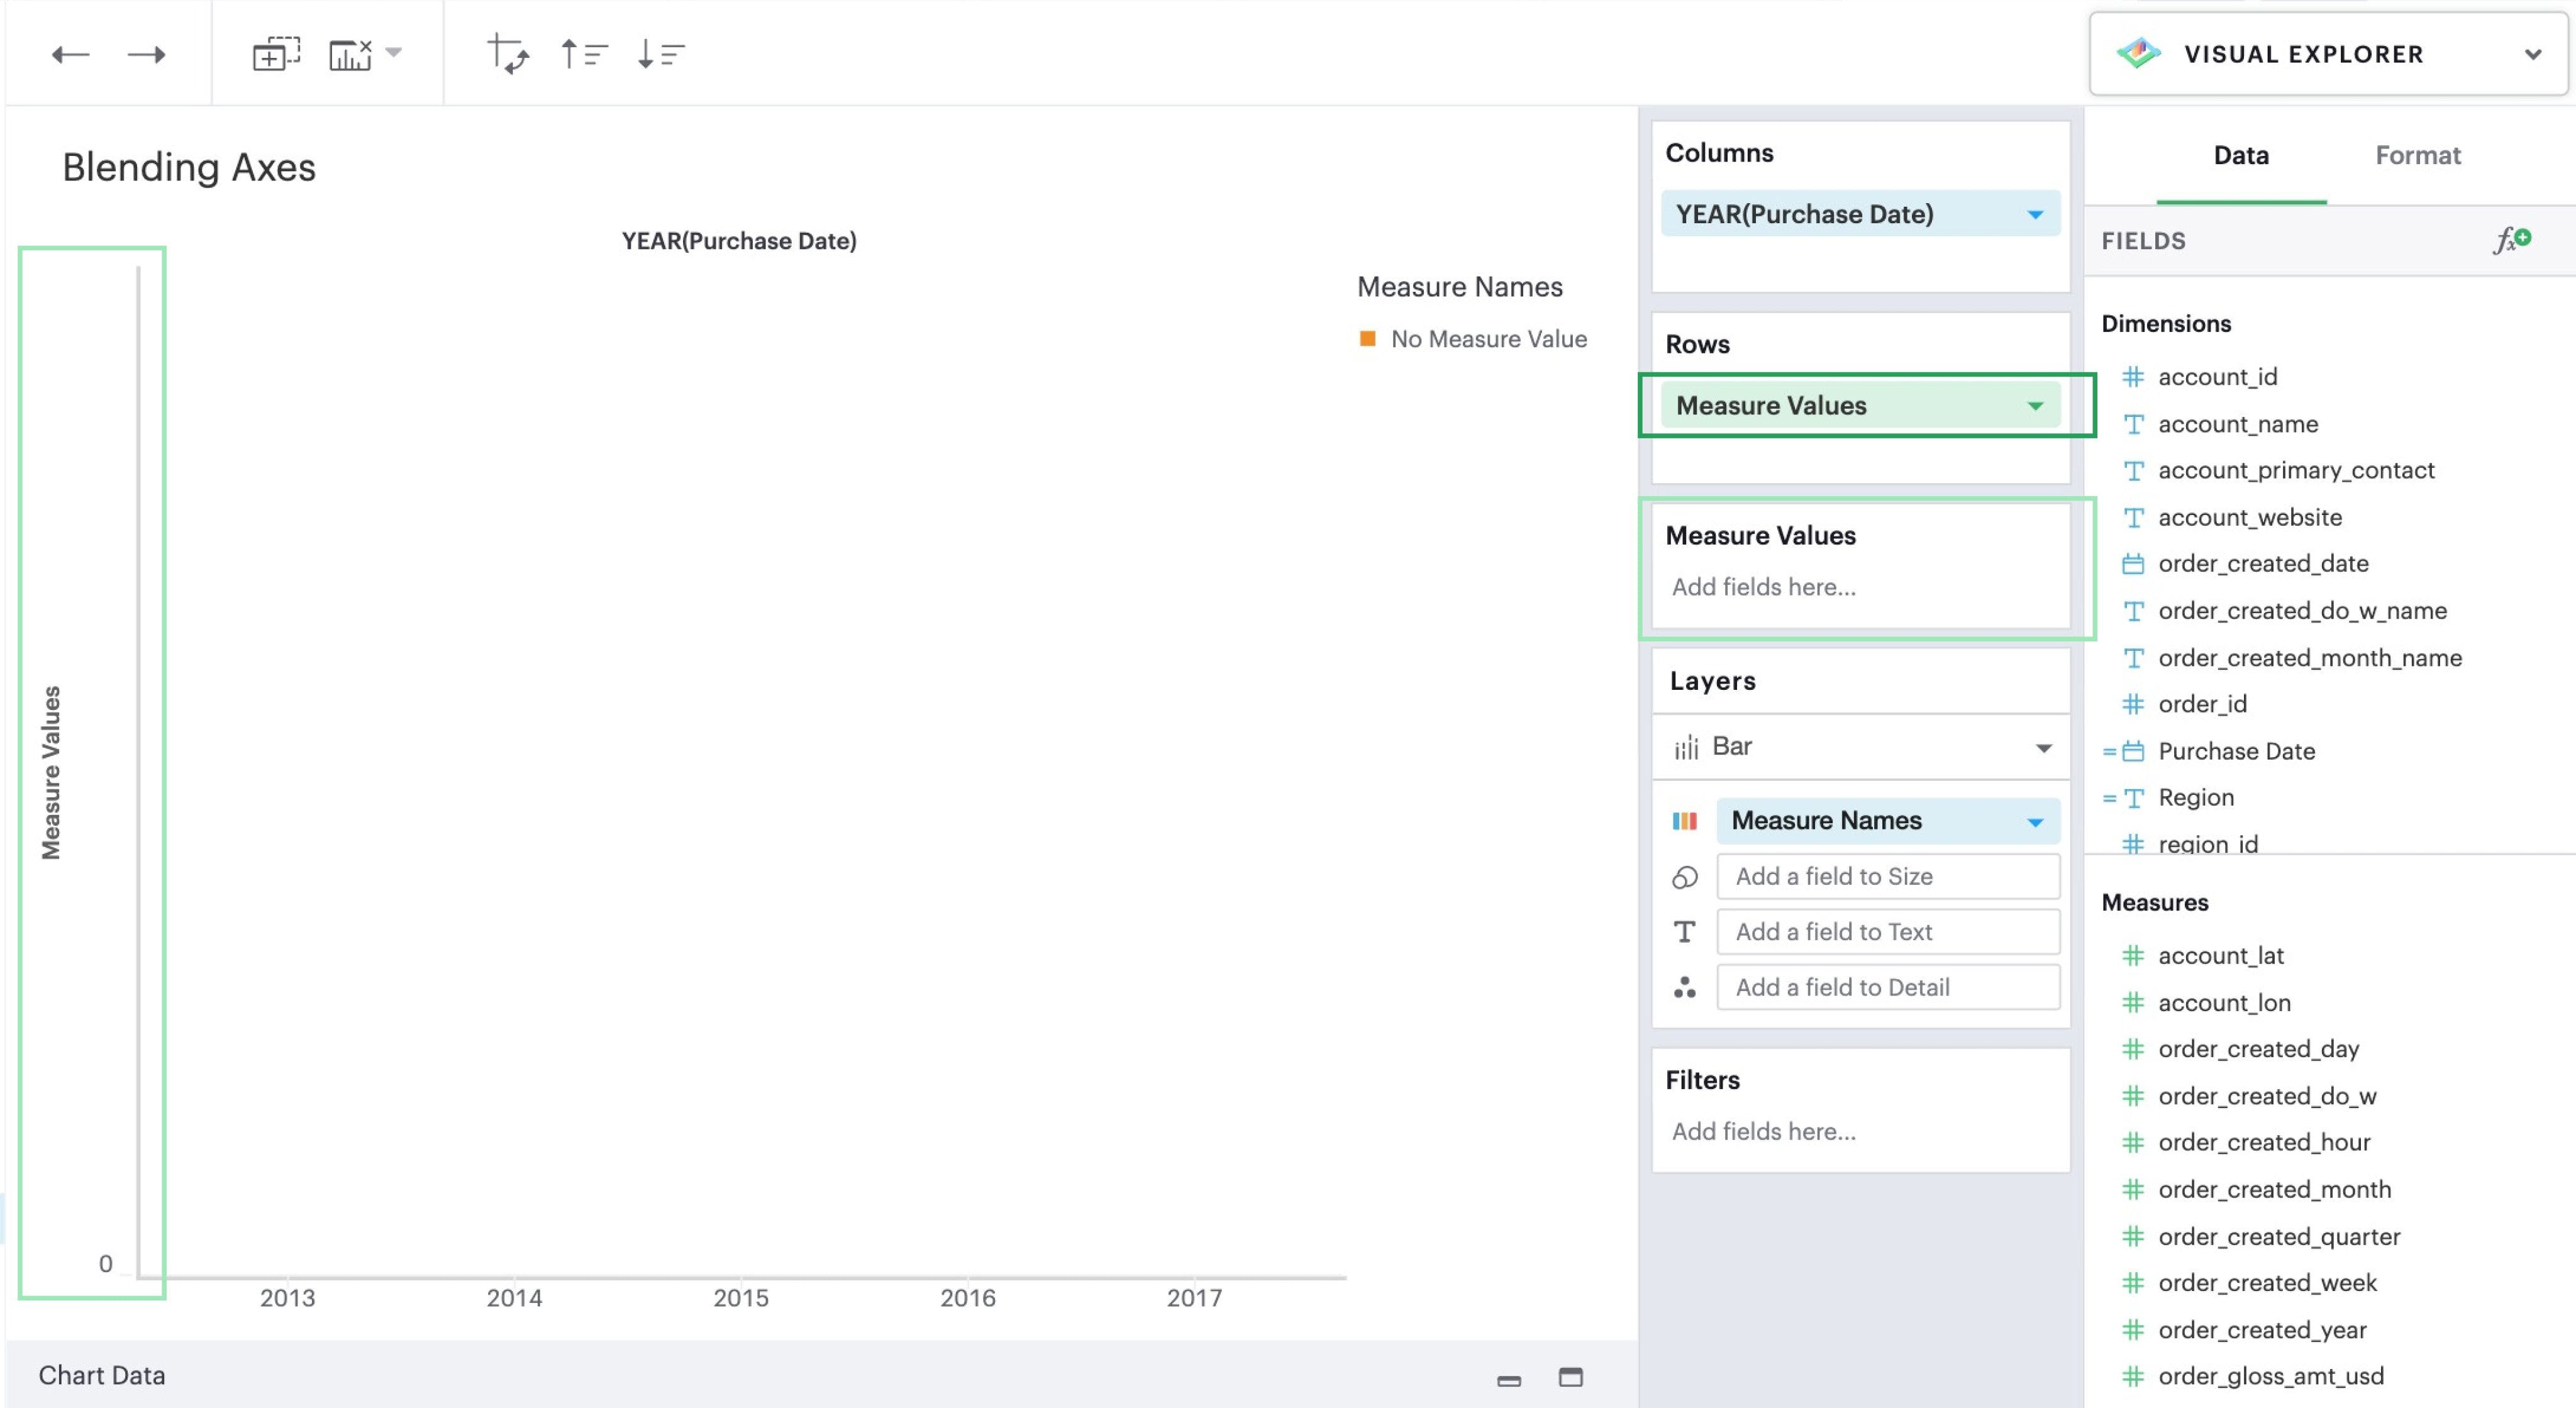Image resolution: width=2576 pixels, height=1408 pixels.
Task: Sort ascending using toolbar icon
Action: click(584, 54)
